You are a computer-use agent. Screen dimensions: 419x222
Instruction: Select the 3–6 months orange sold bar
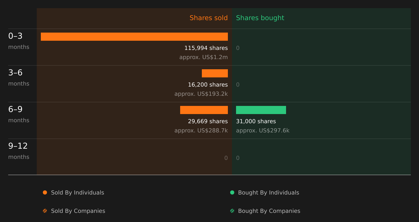pos(215,73)
